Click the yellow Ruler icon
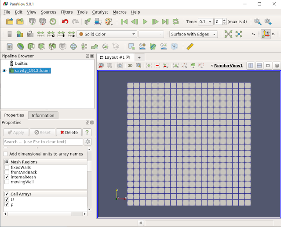Image resolution: width=281 pixels, height=227 pixels. click(190, 46)
